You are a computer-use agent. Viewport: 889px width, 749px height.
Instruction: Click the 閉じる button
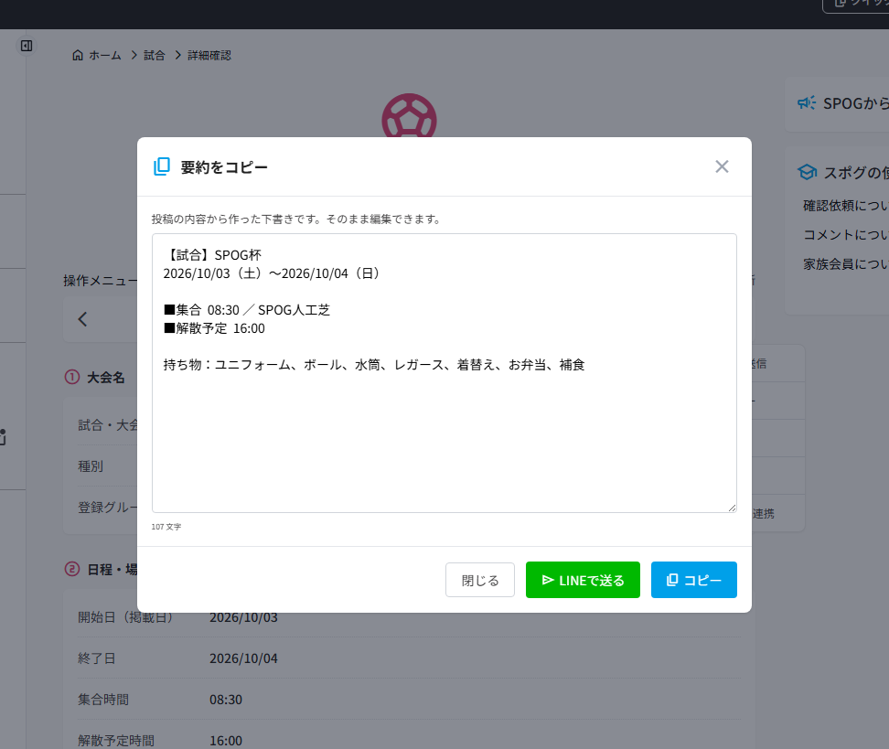[479, 580]
